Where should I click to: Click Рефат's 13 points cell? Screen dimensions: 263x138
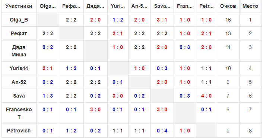tap(228, 34)
